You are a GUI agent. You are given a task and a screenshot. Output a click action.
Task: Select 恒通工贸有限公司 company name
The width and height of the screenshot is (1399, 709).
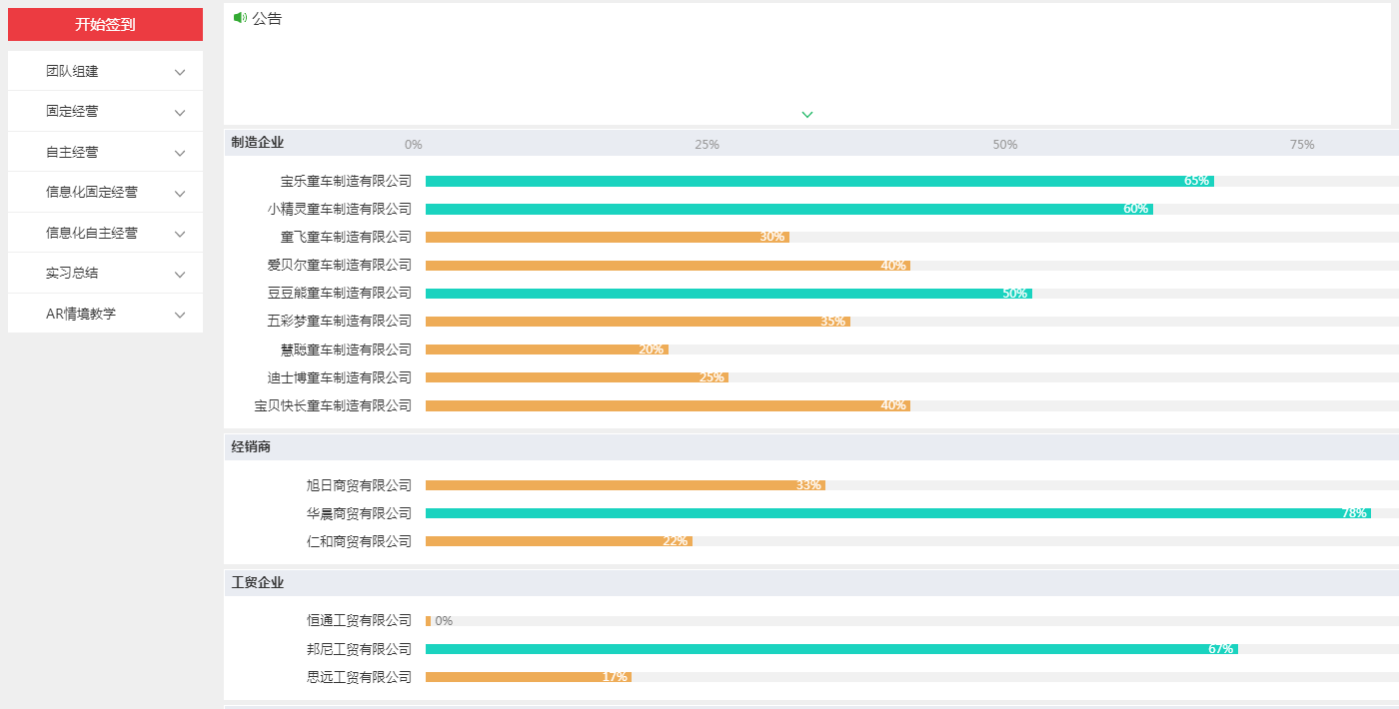point(360,621)
